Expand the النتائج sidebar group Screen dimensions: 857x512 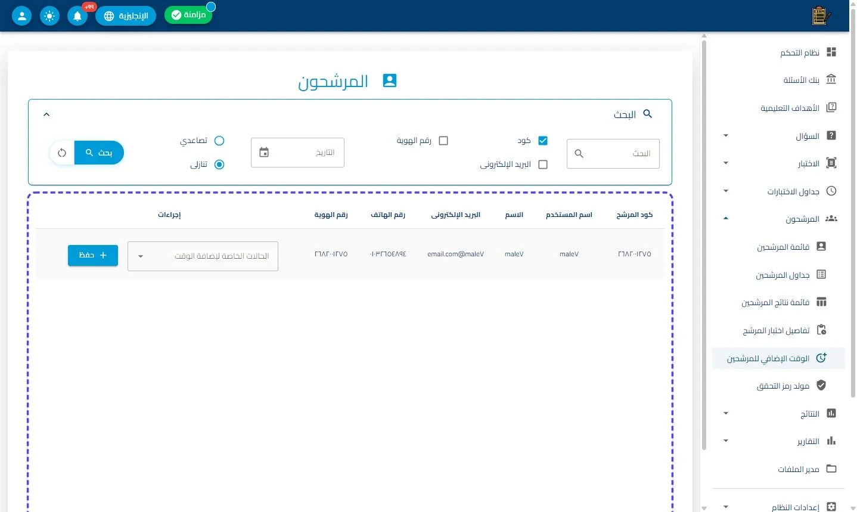coord(725,414)
